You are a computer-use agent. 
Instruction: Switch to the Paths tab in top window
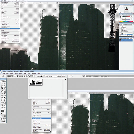[x=128, y=38]
